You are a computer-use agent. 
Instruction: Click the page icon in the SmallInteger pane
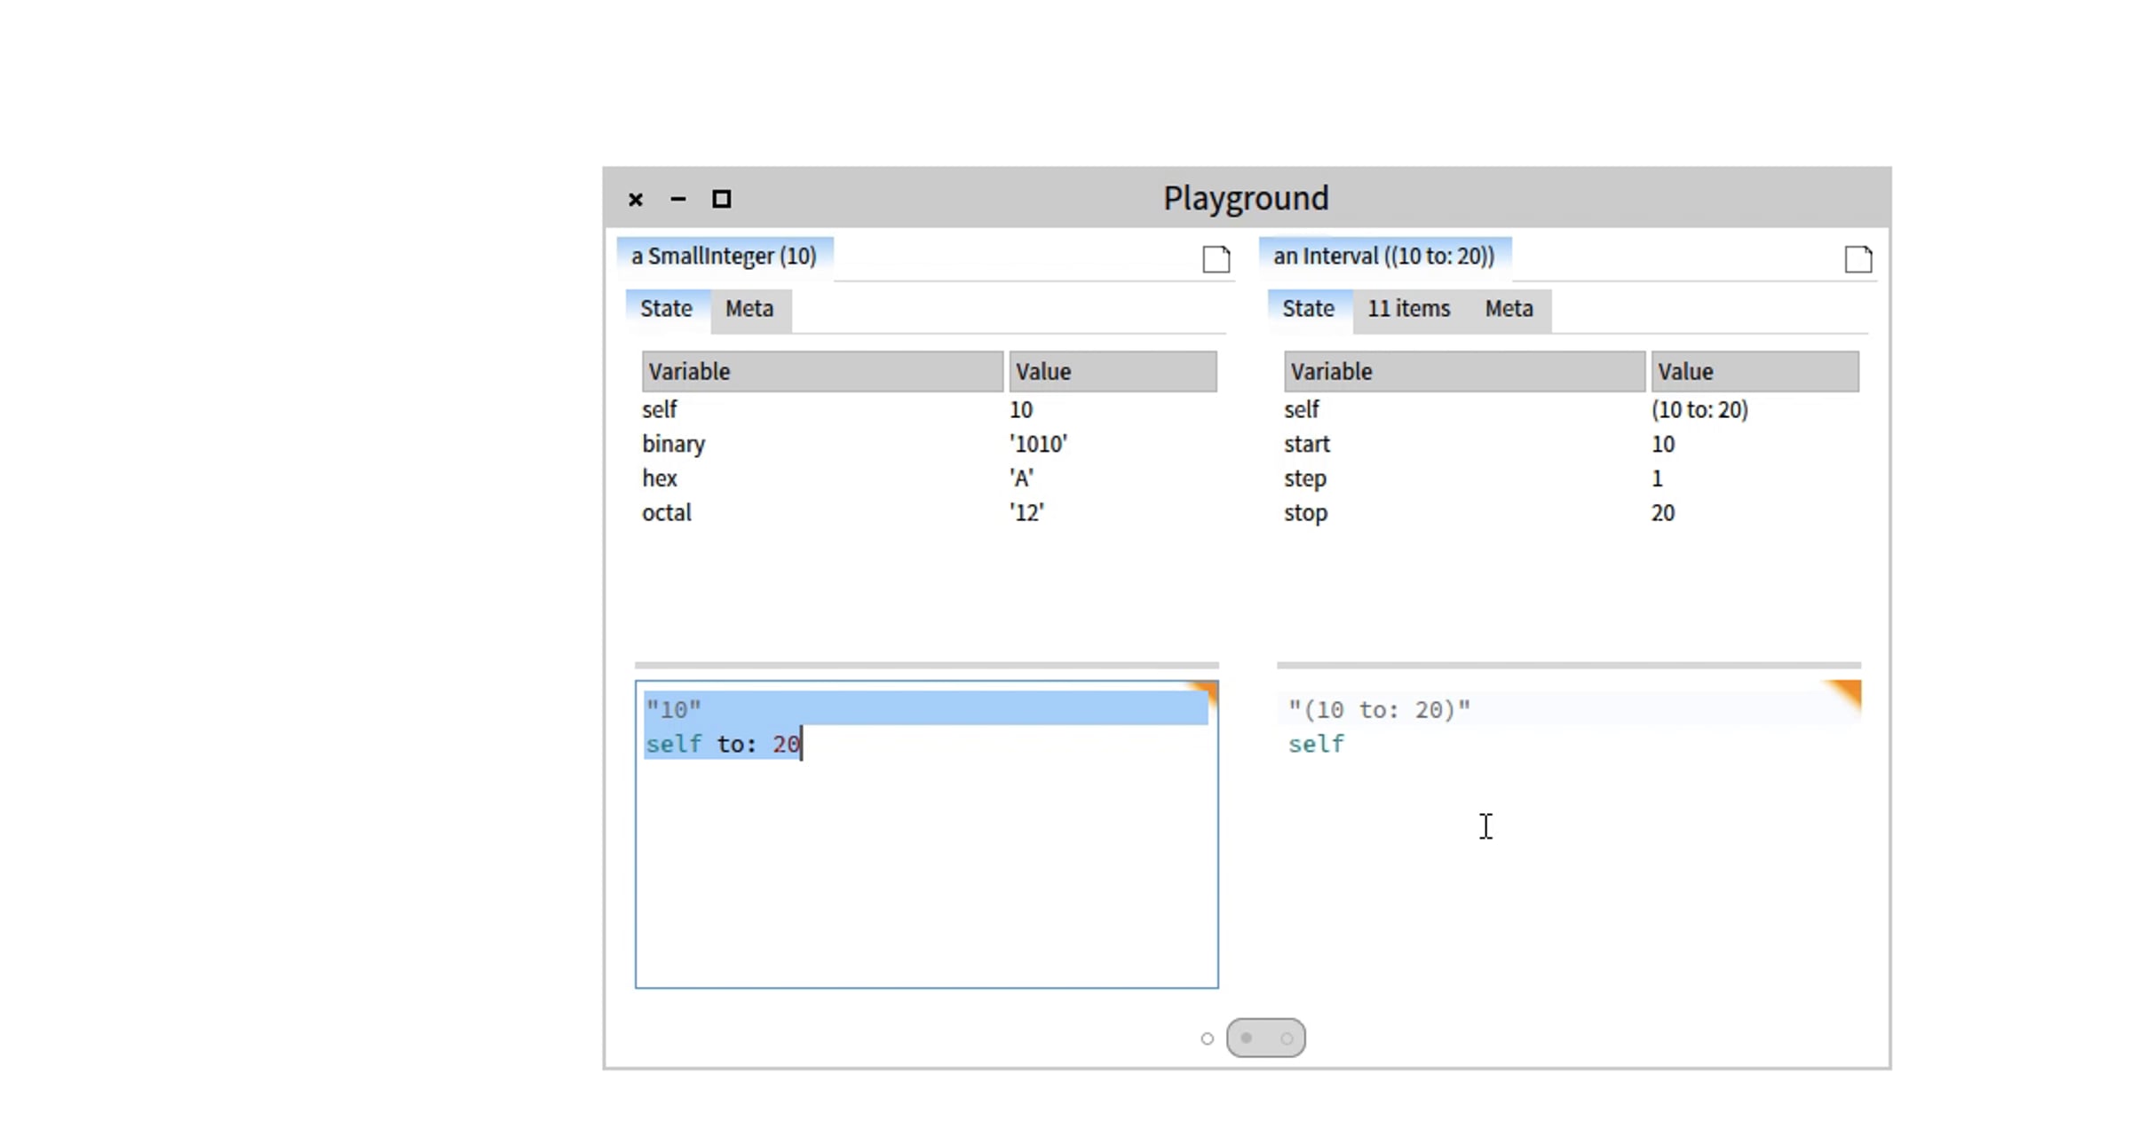tap(1216, 259)
